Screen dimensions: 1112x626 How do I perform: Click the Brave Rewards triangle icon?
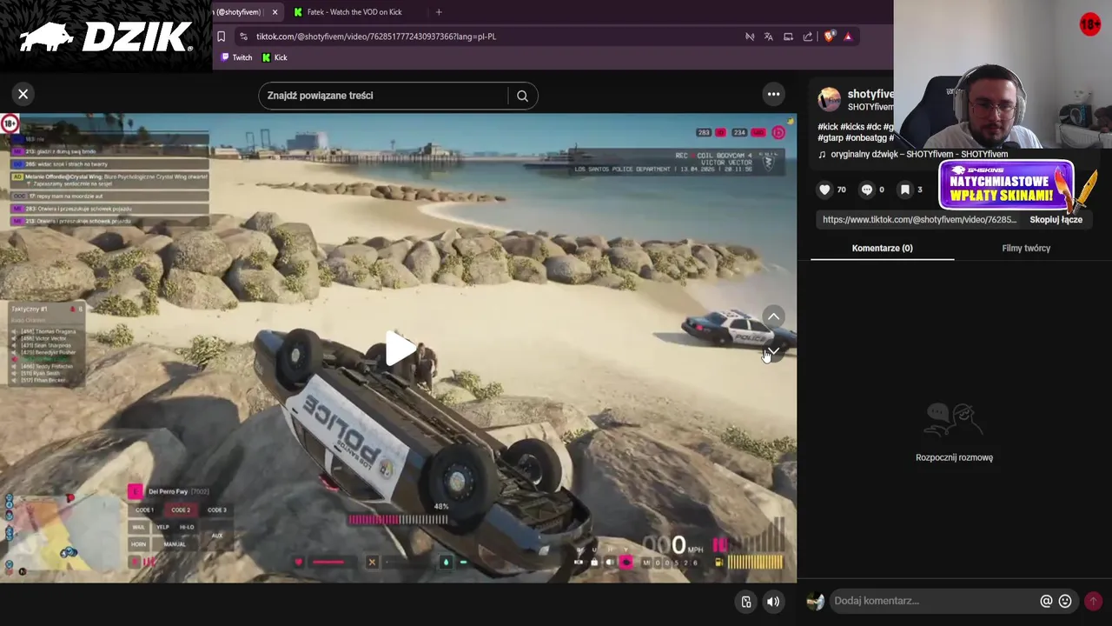(848, 37)
